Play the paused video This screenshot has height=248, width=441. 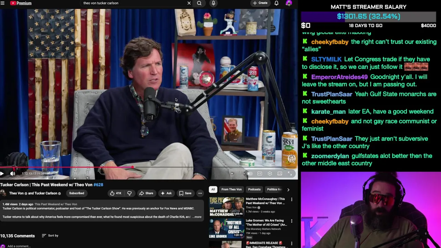tap(2, 174)
